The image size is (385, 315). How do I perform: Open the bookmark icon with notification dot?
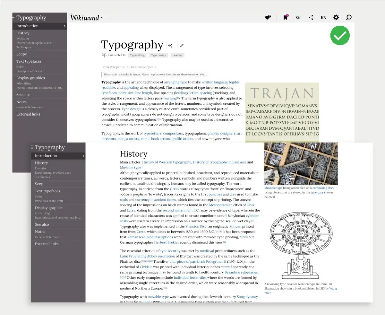(285, 17)
